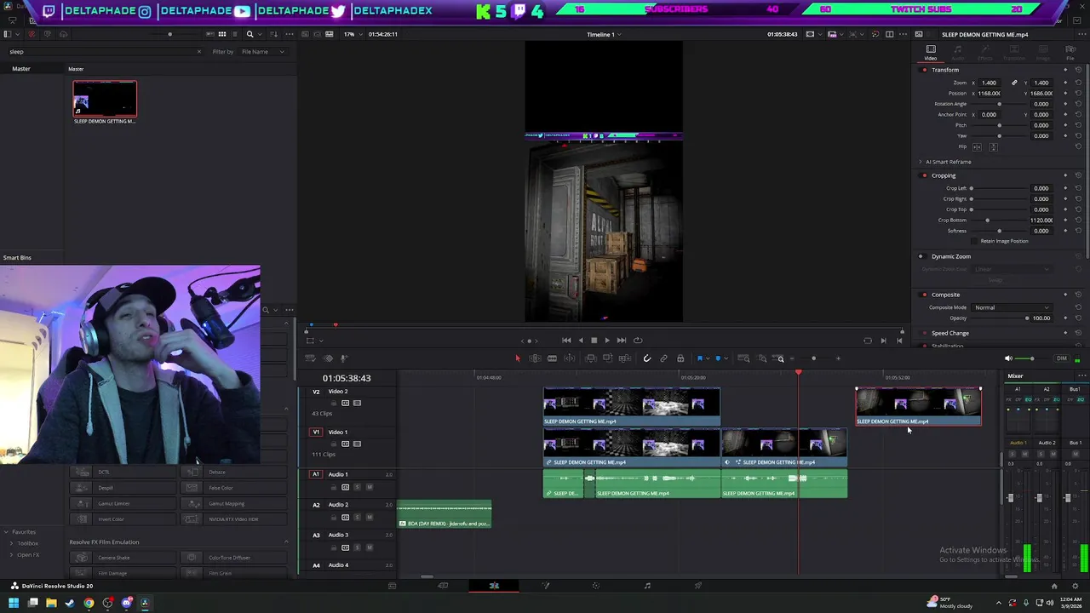
Task: Select Toolbox in effects tree
Action: 28,543
